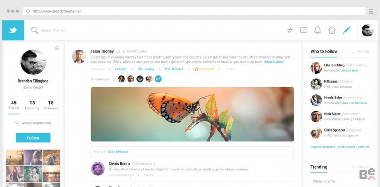Click the blue Follow button
Screen dimensions: 380x187
pyautogui.click(x=33, y=138)
